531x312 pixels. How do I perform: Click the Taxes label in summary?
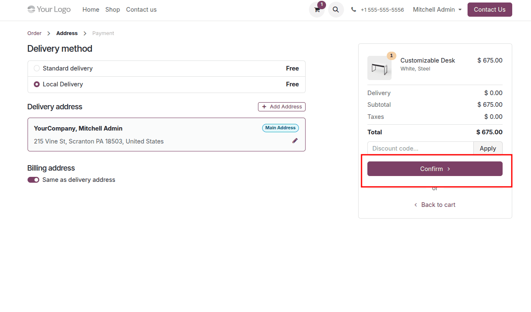(x=376, y=117)
